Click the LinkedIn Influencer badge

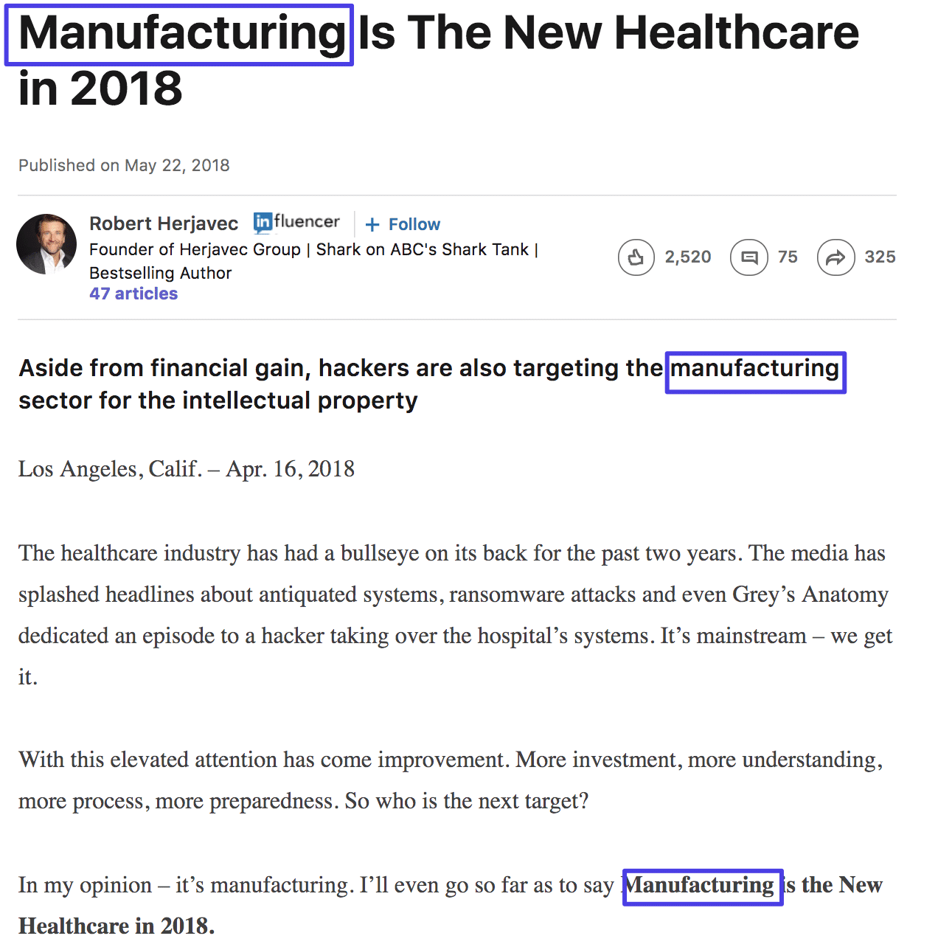click(x=296, y=222)
